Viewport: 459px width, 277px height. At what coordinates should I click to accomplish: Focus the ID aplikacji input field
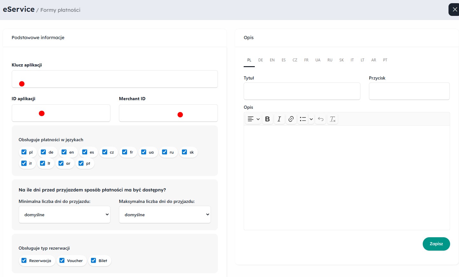61,113
